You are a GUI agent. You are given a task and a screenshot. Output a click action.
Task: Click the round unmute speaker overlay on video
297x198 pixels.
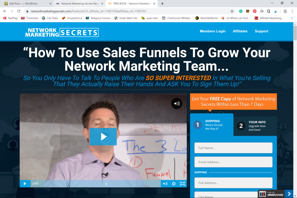pyautogui.click(x=177, y=103)
